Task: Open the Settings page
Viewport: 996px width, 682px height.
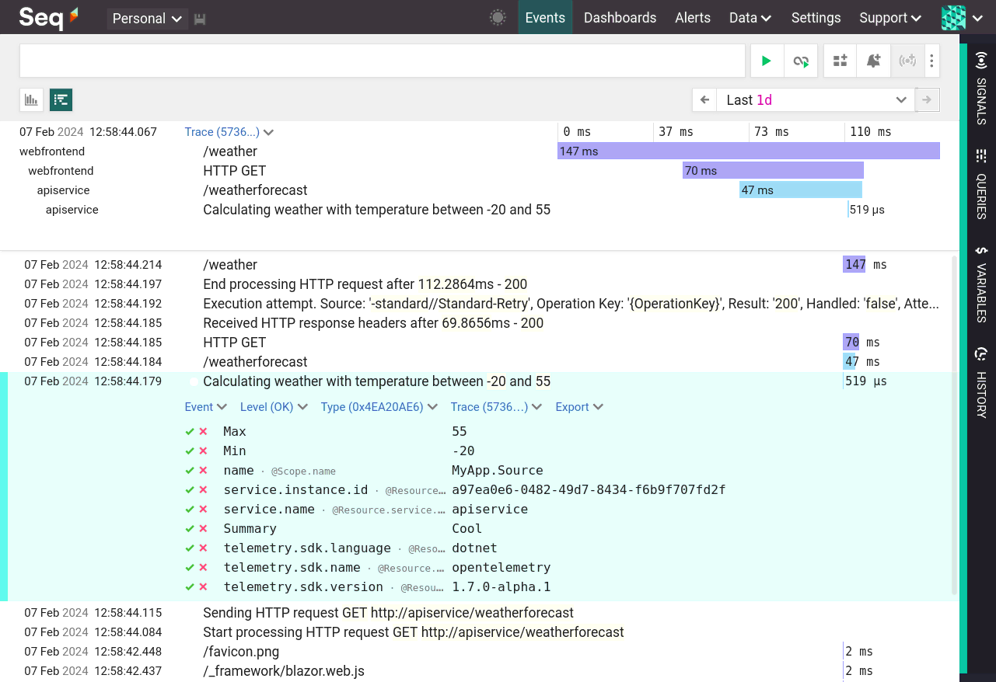Action: (816, 18)
